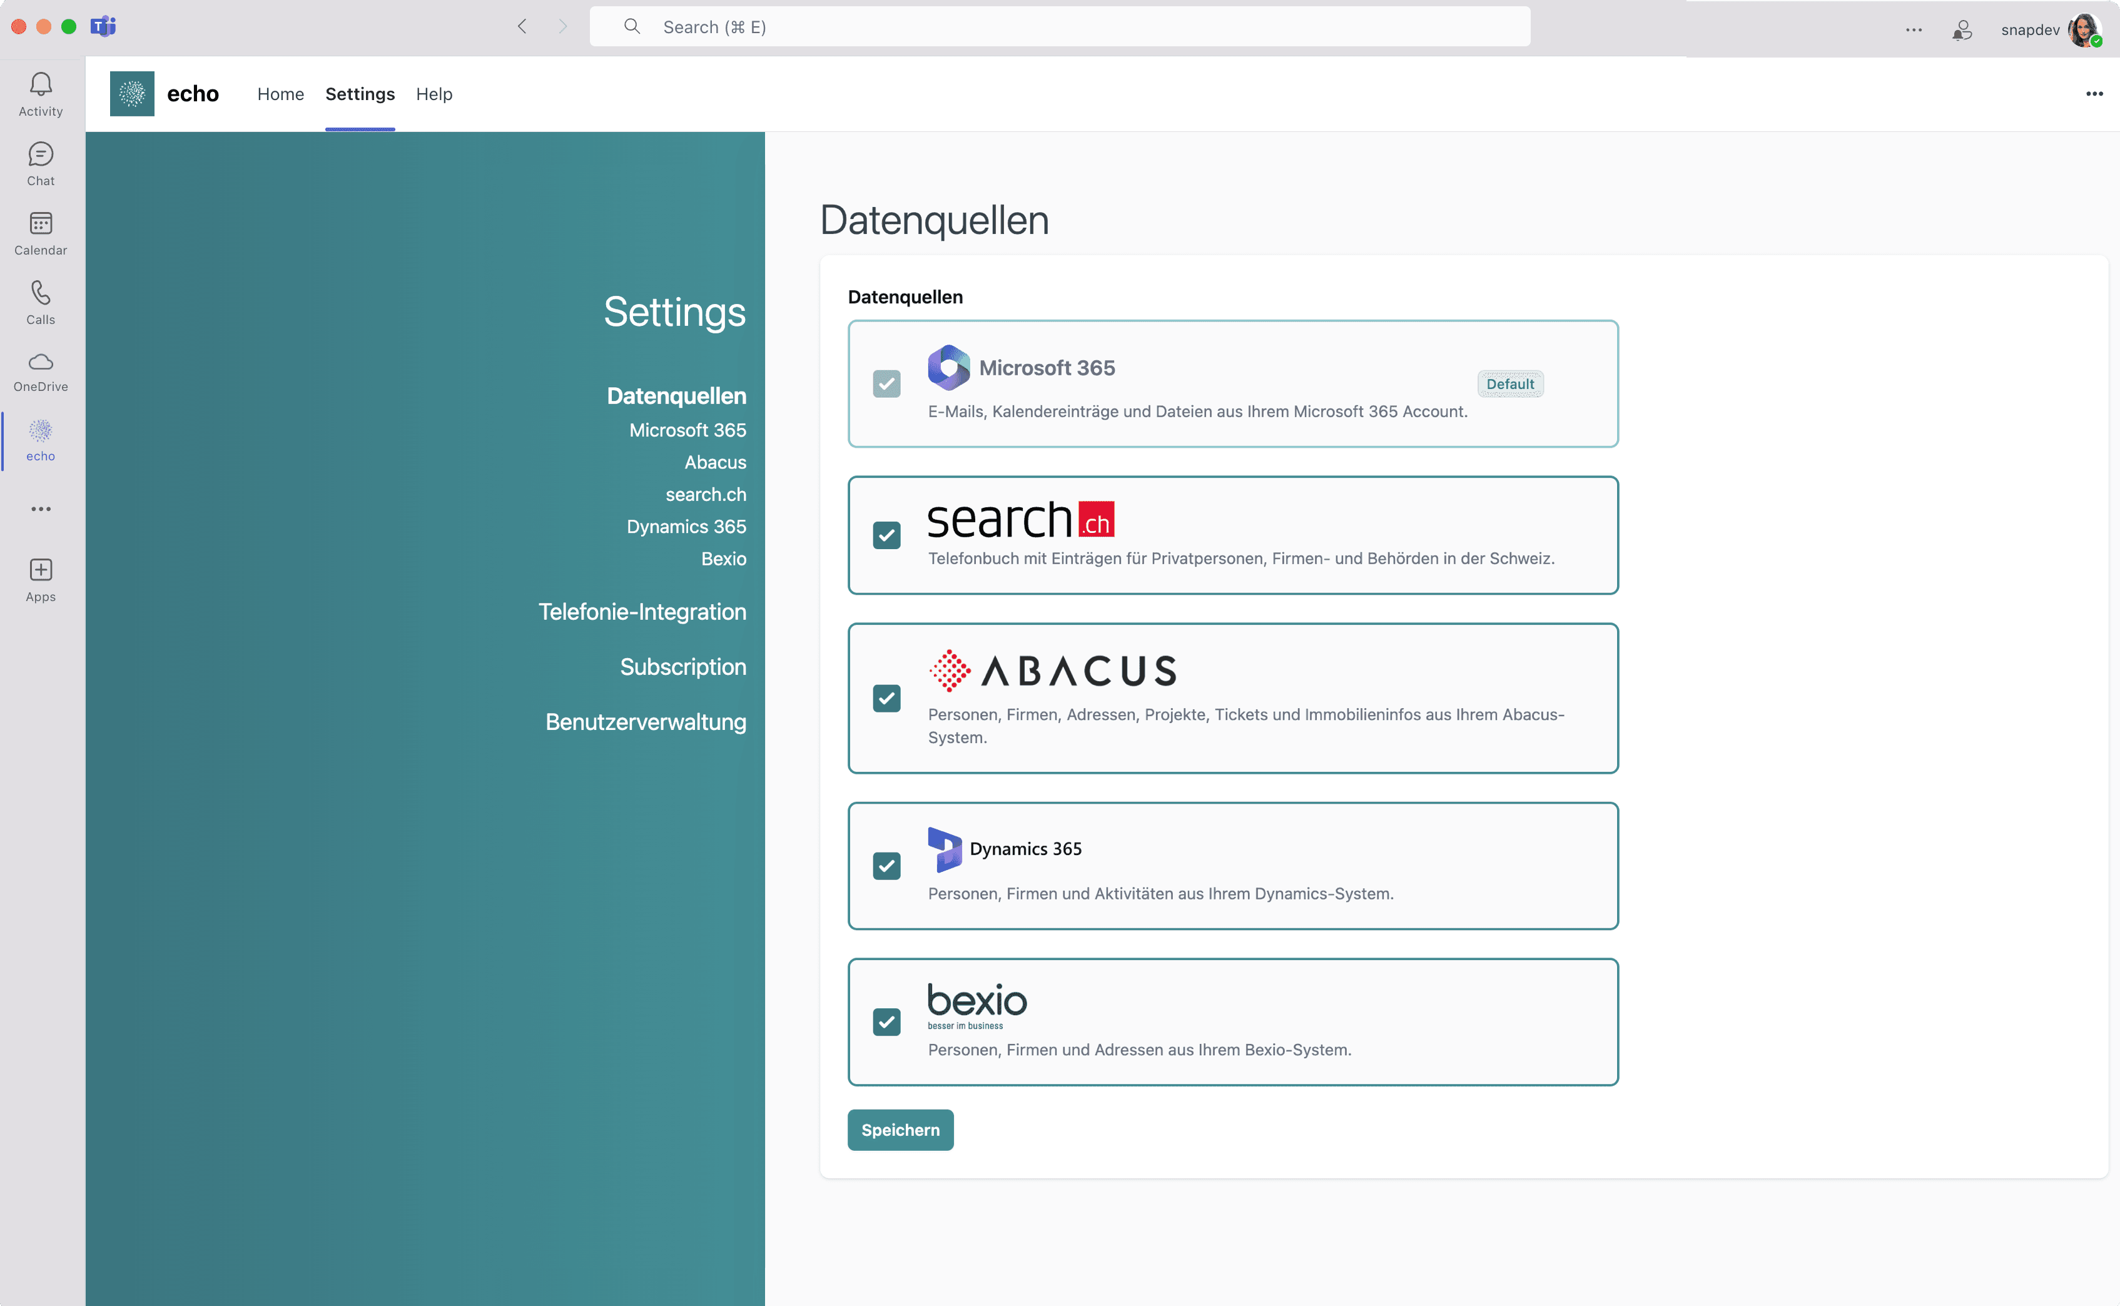Screen dimensions: 2120x1306
Task: Click the echo app logo
Action: 132,93
